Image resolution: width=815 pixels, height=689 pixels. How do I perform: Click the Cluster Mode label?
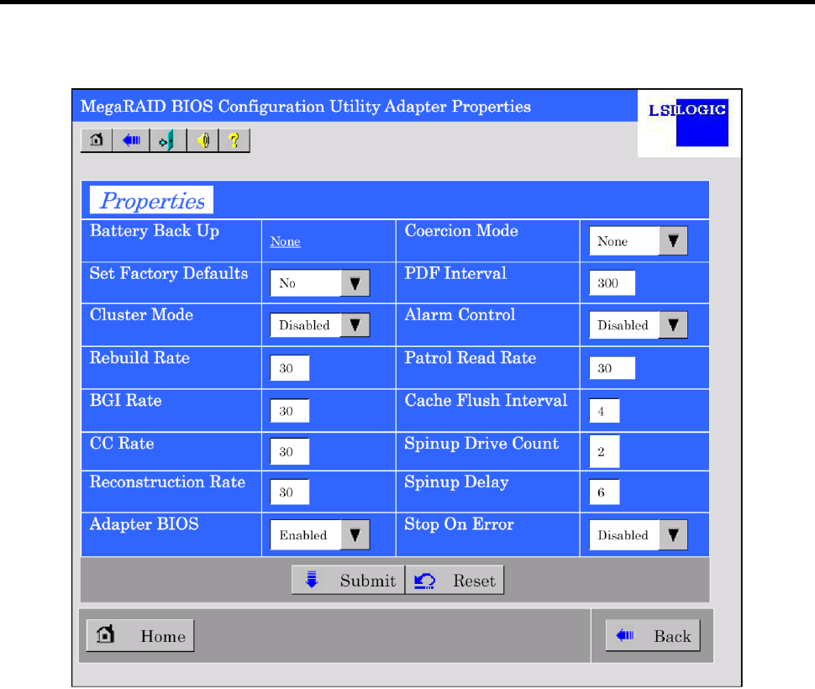tap(141, 315)
